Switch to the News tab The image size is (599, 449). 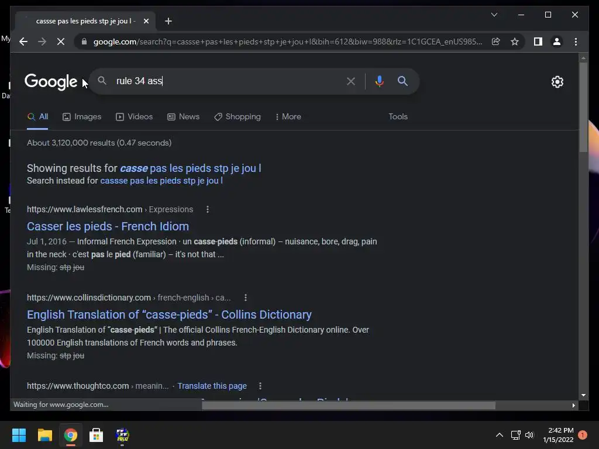coord(183,116)
